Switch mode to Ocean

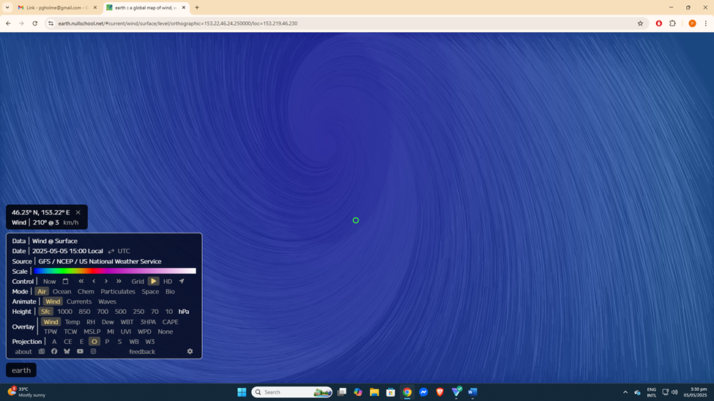pyautogui.click(x=62, y=291)
